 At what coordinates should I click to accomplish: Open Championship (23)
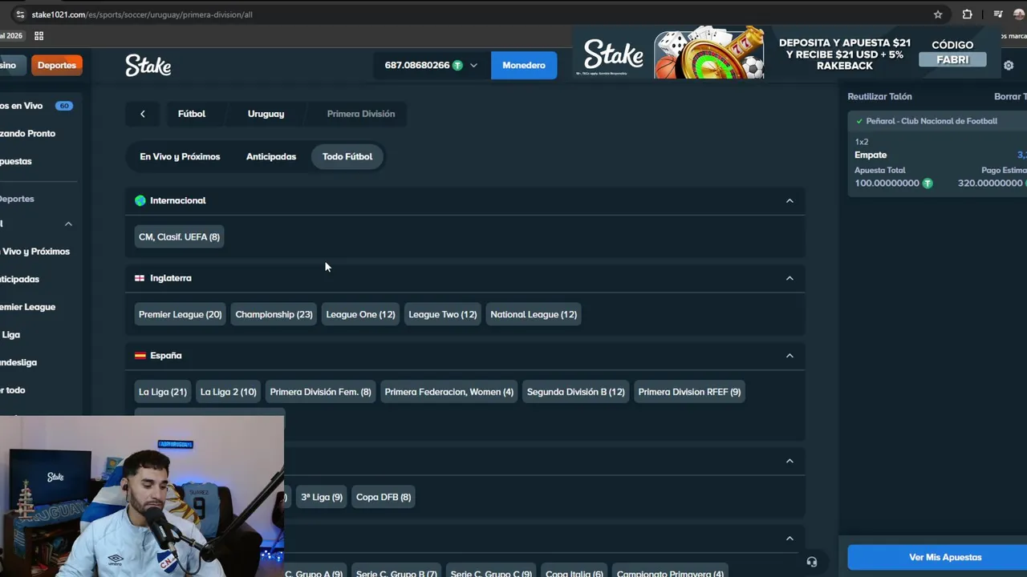click(x=274, y=314)
